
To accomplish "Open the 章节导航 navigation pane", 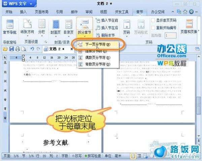I will click(10, 27).
